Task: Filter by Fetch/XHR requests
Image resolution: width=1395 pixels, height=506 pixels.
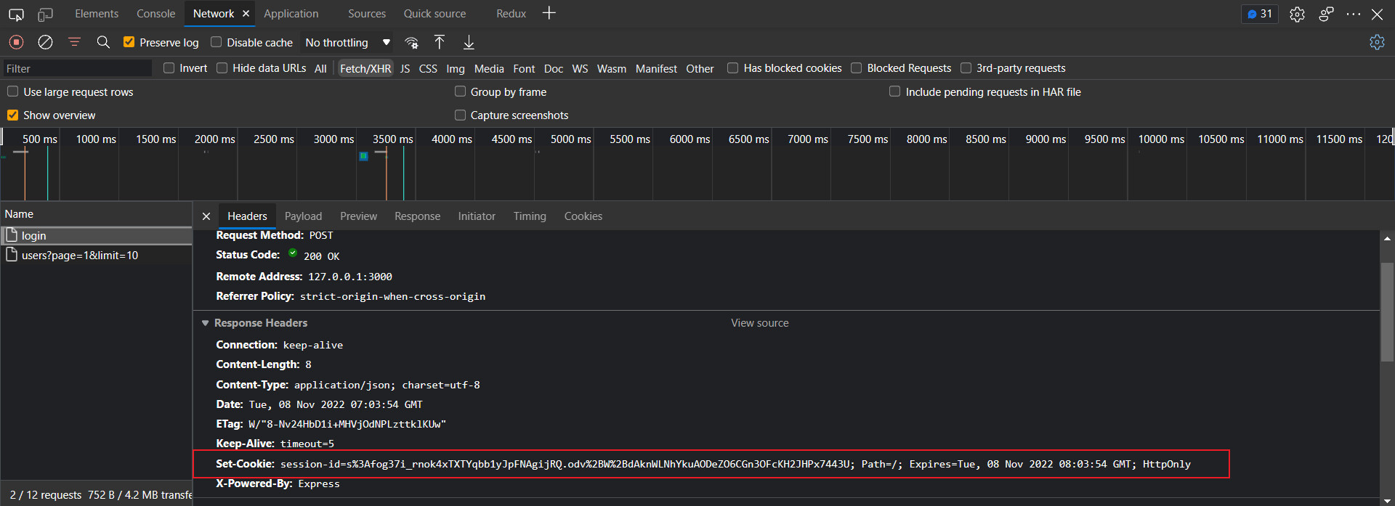Action: point(365,69)
